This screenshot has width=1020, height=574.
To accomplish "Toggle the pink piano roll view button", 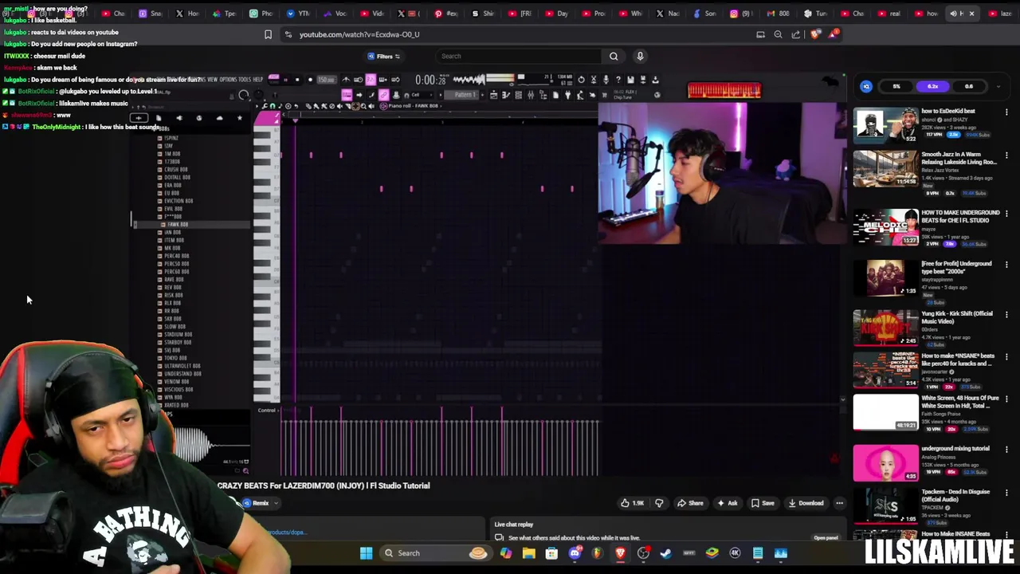I will click(347, 95).
